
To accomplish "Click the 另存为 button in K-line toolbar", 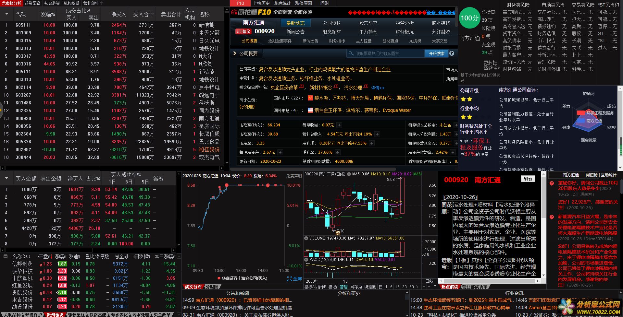I will coord(356,287).
